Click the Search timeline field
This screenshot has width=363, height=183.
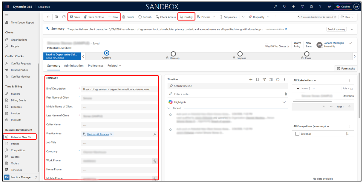[x=228, y=86]
